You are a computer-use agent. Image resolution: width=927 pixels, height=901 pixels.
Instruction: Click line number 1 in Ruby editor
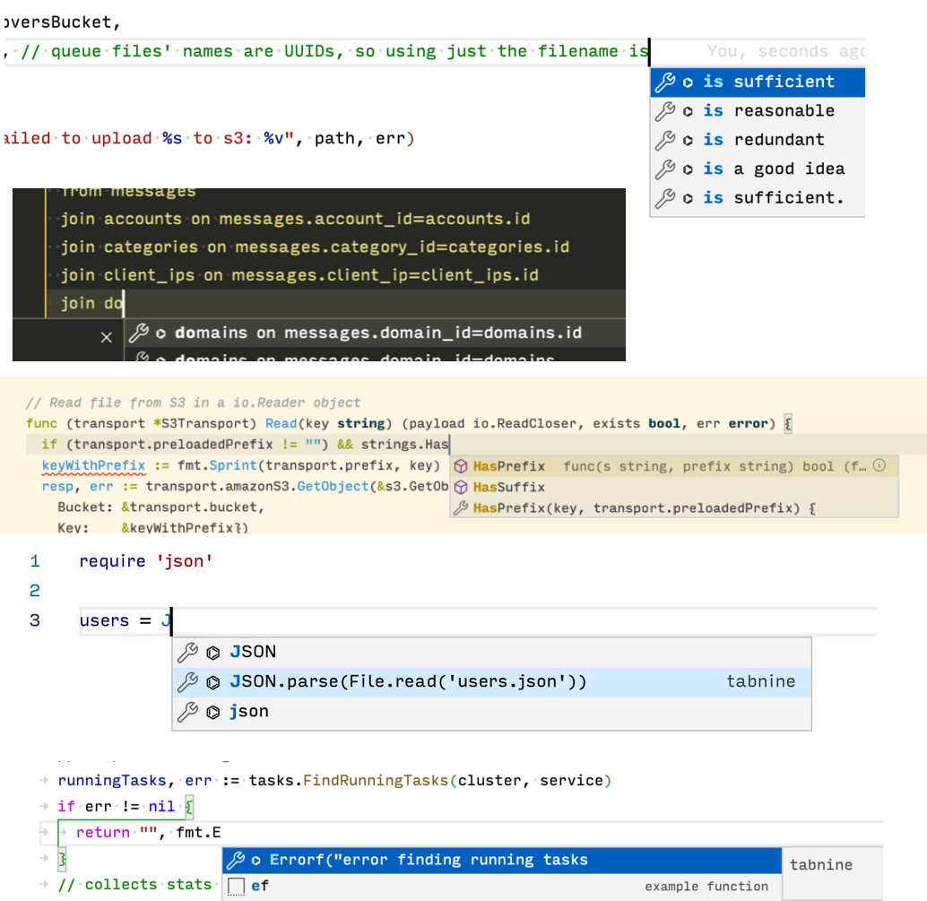click(x=35, y=561)
